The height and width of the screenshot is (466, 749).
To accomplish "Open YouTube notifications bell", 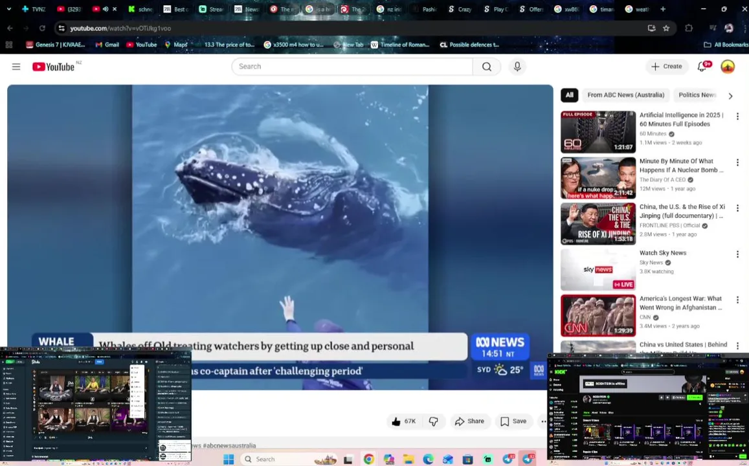I will (702, 67).
